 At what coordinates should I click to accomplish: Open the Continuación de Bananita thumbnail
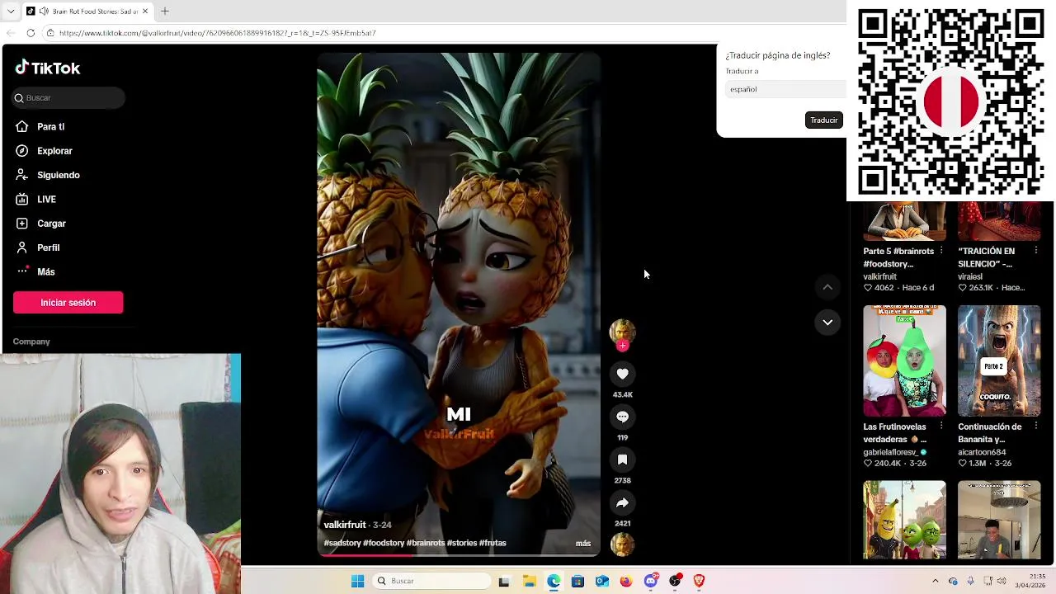click(x=999, y=361)
